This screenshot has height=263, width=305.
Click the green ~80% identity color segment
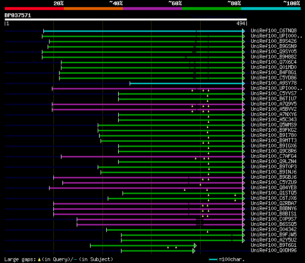pyautogui.click(x=212, y=9)
